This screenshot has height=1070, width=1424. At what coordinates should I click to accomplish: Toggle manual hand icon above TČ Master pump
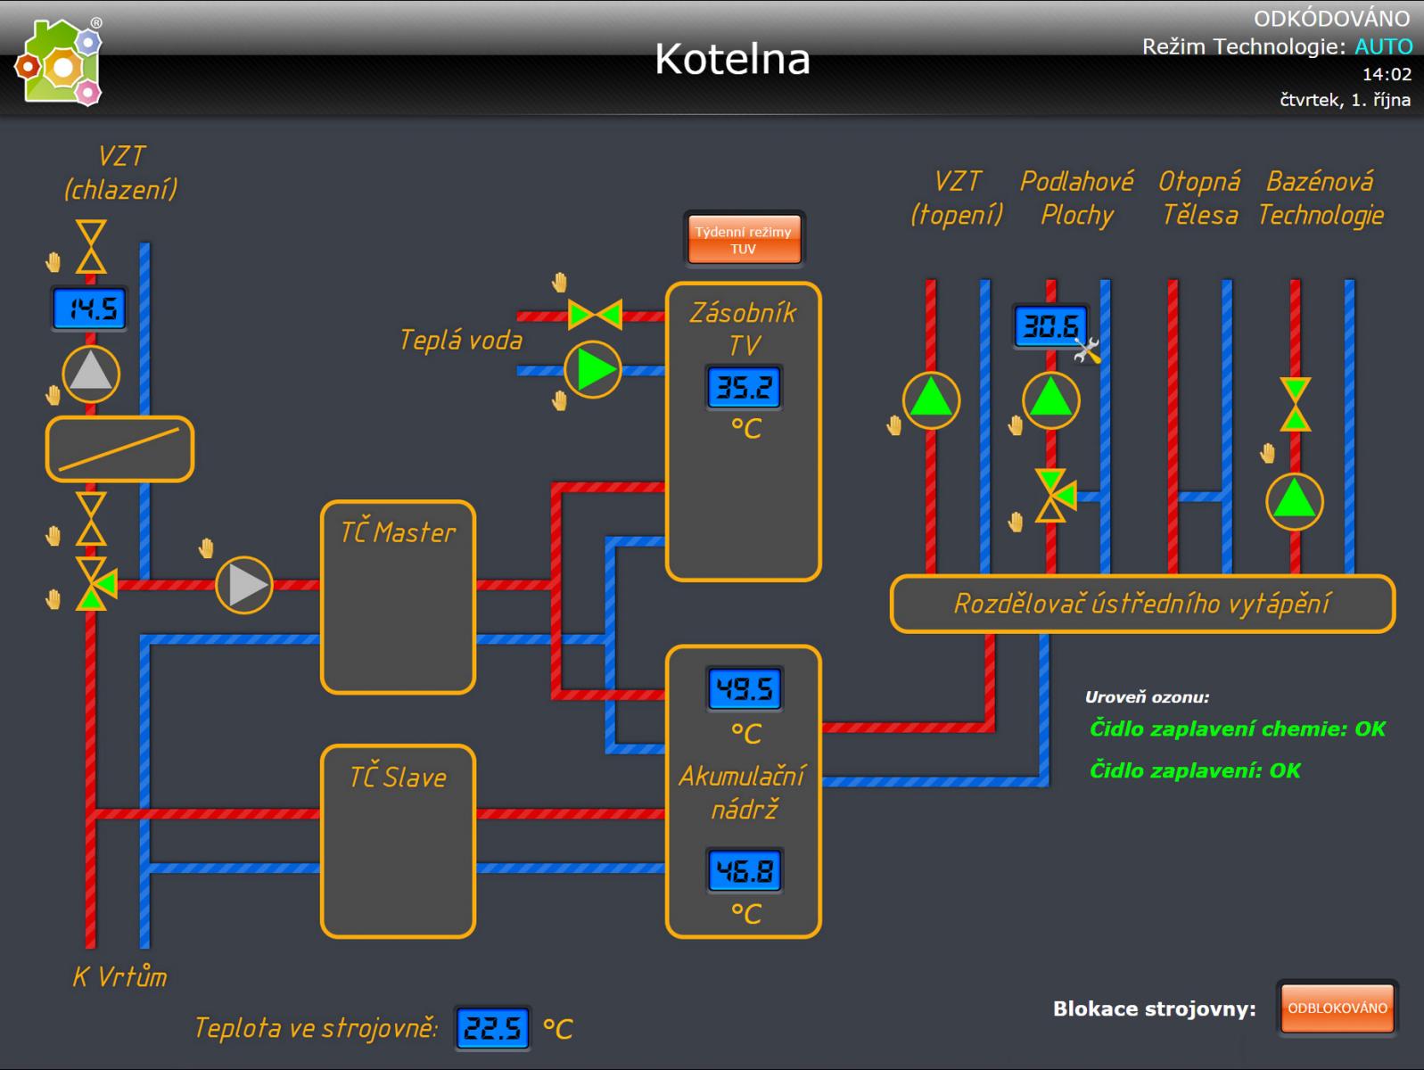tap(206, 547)
